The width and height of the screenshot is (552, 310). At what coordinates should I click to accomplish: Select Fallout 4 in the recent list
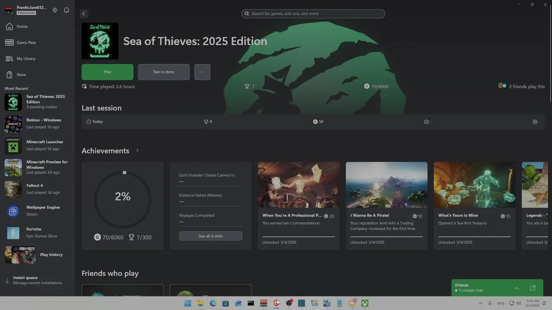point(37,189)
